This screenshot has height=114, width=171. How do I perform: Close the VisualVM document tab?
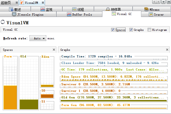click(x=43, y=2)
